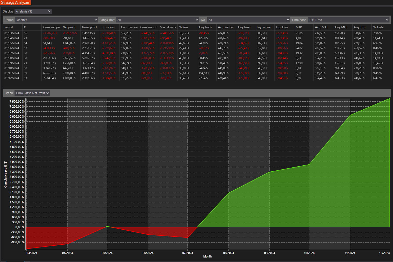Click gross loss value -4 331,04 $

108,53
